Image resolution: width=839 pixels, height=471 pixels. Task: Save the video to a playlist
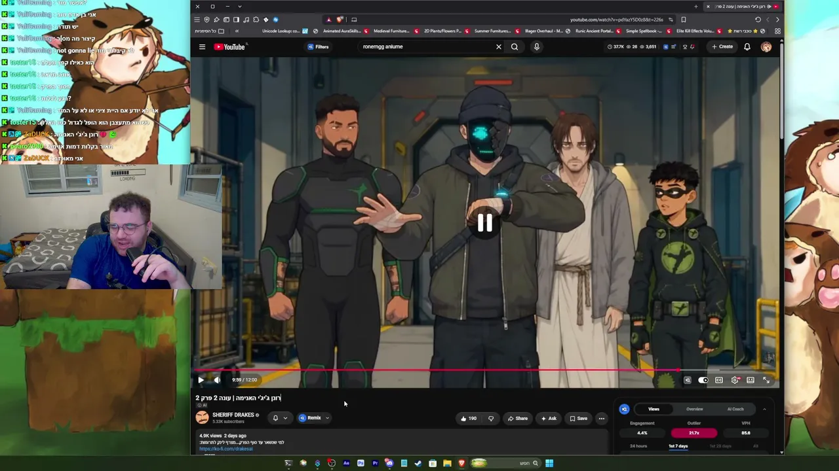578,419
